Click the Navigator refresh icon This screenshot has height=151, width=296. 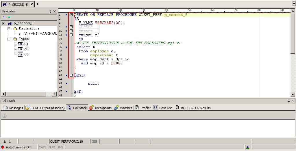4,17
